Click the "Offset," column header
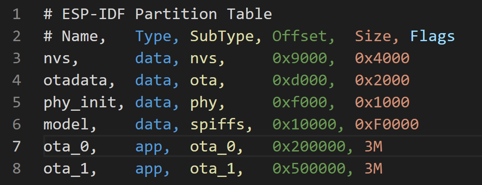Screen dimensions: 482x185 (304, 36)
